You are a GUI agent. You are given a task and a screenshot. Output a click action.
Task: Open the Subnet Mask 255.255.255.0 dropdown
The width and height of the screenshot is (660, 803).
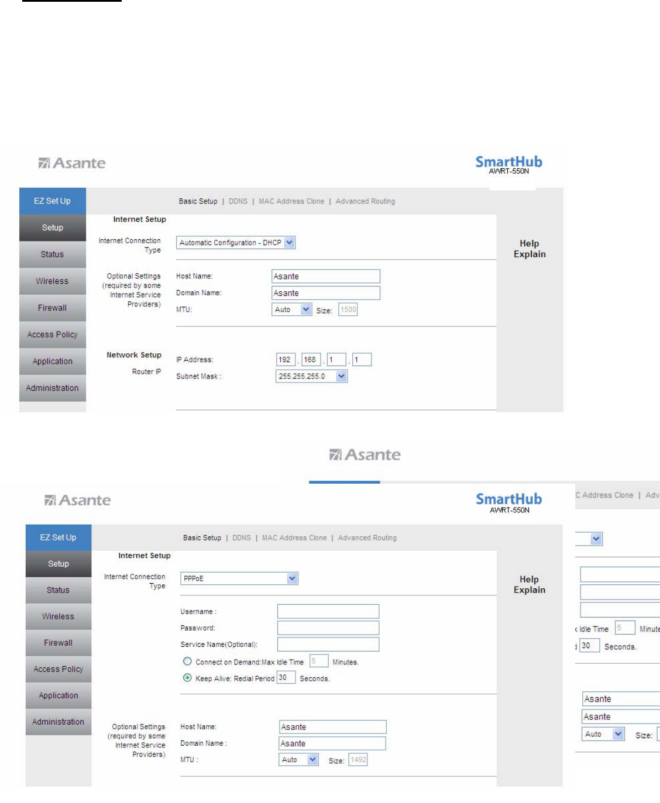[x=311, y=376]
